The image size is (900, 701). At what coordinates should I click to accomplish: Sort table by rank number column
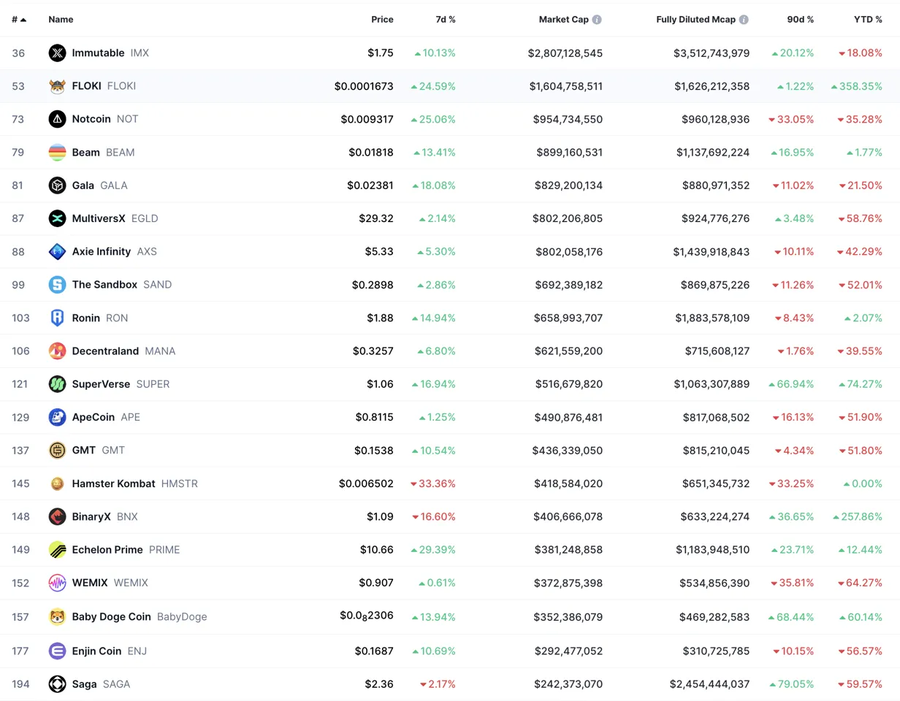coord(19,20)
